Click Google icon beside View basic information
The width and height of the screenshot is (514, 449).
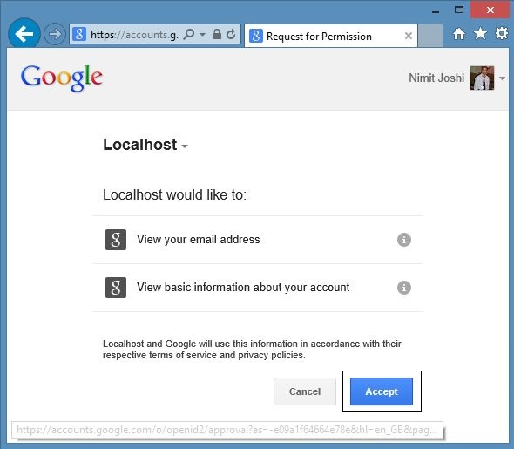pyautogui.click(x=116, y=288)
